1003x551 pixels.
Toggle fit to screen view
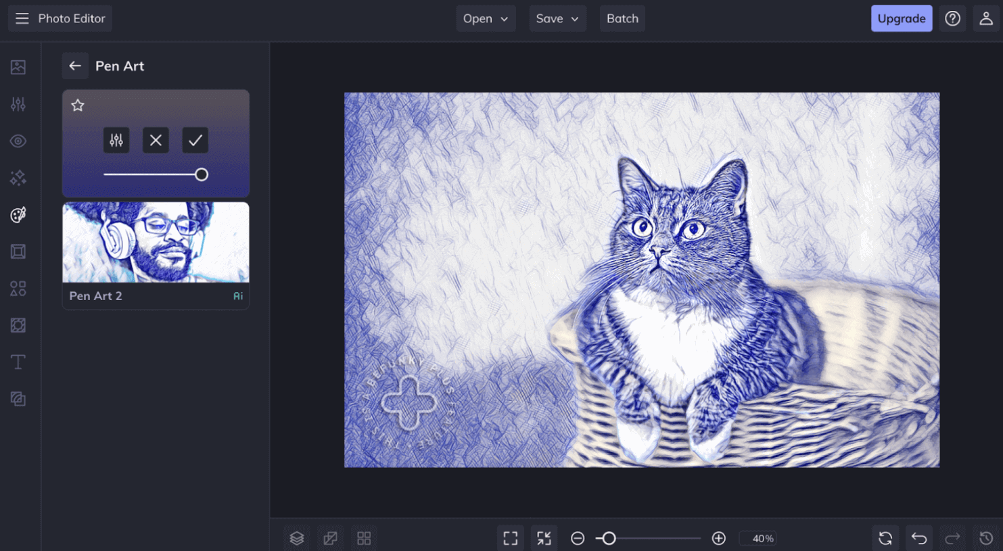(x=510, y=538)
